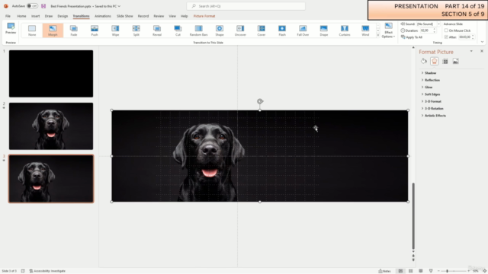Apply the Reveal transition
Viewport: 488px width, 274px height.
[x=157, y=30]
